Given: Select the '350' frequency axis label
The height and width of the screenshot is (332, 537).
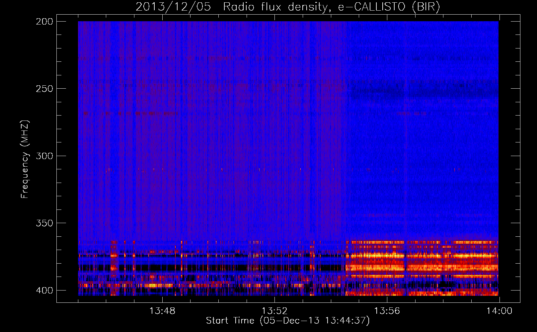Looking at the screenshot, I should point(44,223).
